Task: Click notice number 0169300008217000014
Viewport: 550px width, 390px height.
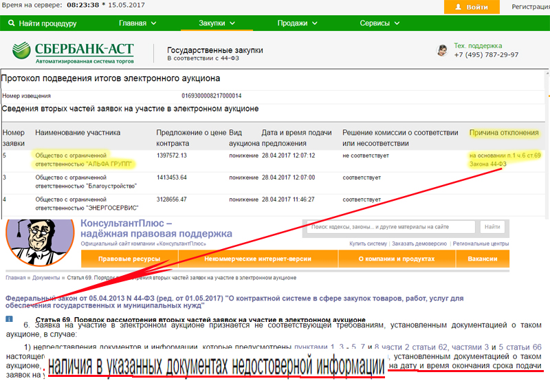Action: pos(212,96)
